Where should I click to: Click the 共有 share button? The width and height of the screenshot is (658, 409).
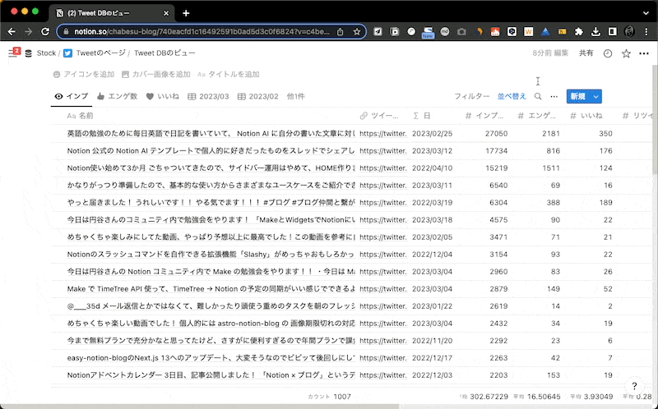coord(586,53)
